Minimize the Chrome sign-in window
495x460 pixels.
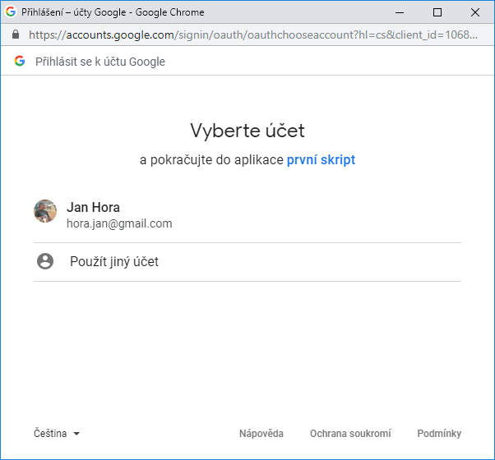click(400, 12)
